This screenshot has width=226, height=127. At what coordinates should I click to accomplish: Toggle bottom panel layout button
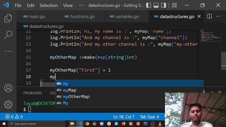pyautogui.click(x=156, y=5)
